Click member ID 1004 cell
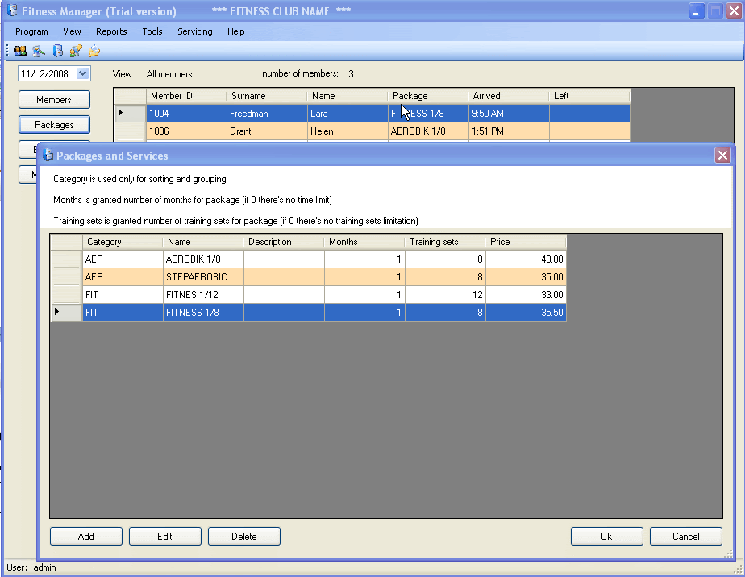745x577 pixels. tap(186, 114)
